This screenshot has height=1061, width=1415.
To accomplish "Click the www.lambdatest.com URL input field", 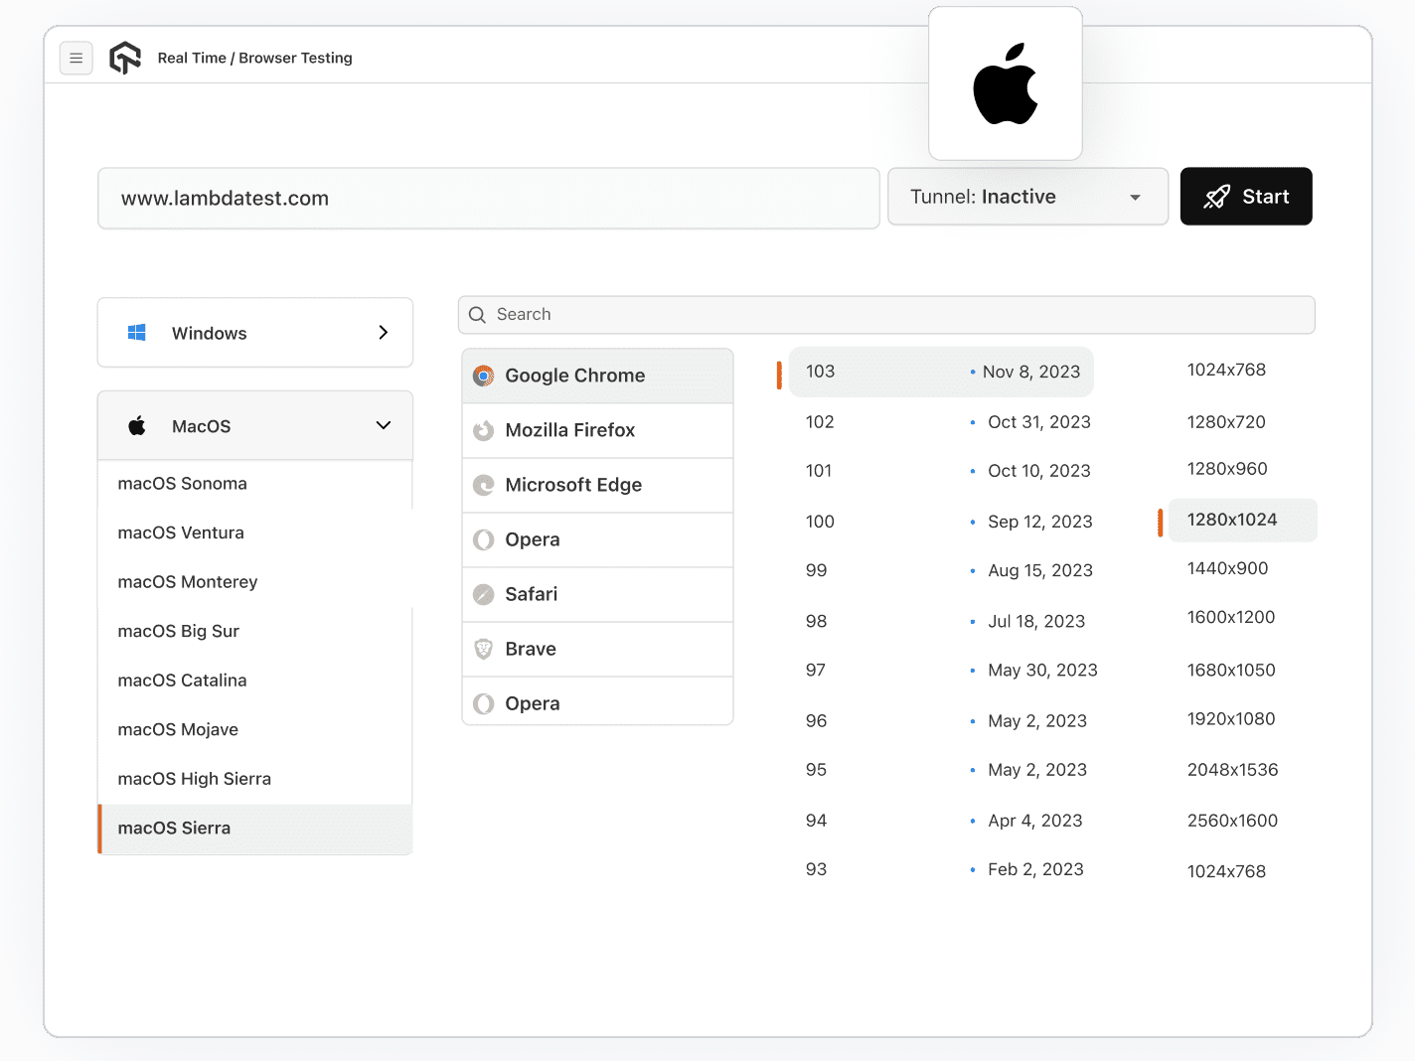I will (x=488, y=198).
